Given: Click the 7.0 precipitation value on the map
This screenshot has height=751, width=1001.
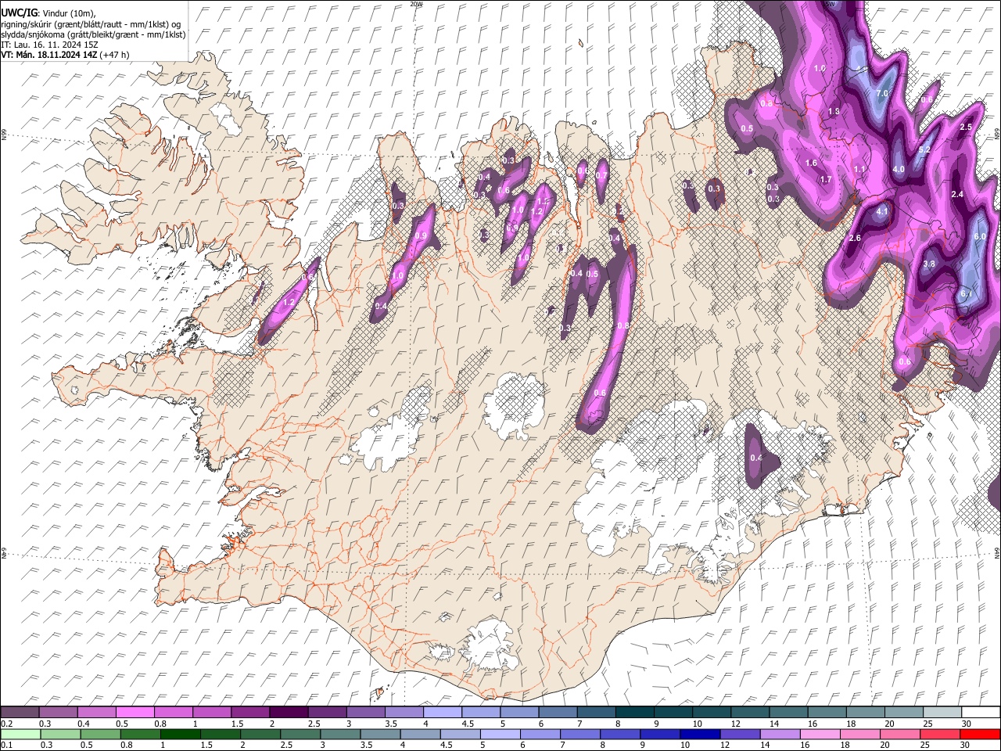Looking at the screenshot, I should pyautogui.click(x=882, y=93).
